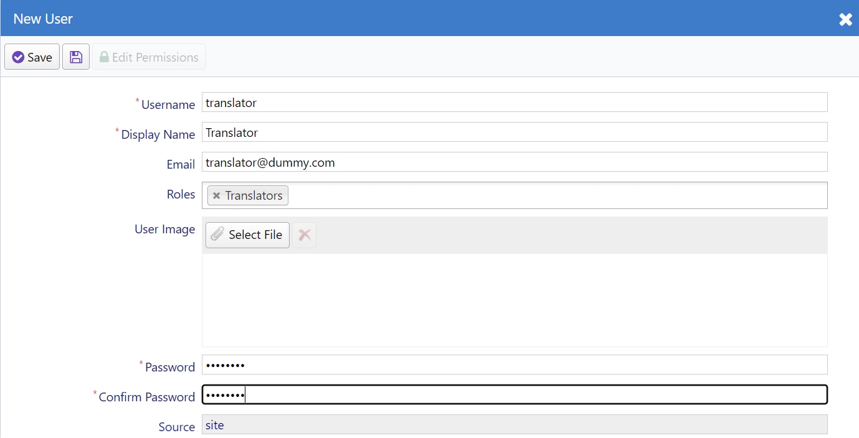The height and width of the screenshot is (438, 859).
Task: Click the red X to clear user image
Action: (x=304, y=235)
